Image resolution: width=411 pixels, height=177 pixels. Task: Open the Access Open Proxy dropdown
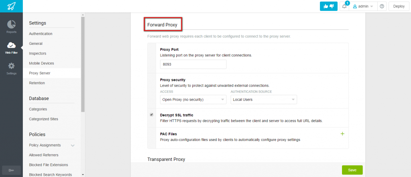coord(193,100)
